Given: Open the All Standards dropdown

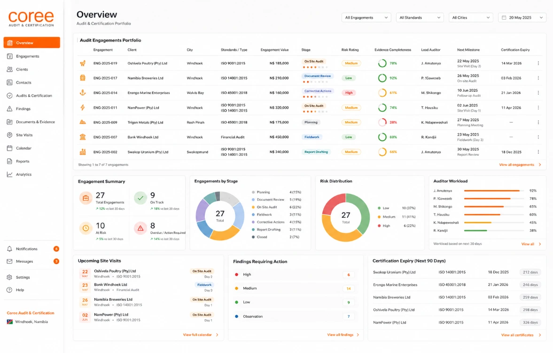Looking at the screenshot, I should (420, 18).
